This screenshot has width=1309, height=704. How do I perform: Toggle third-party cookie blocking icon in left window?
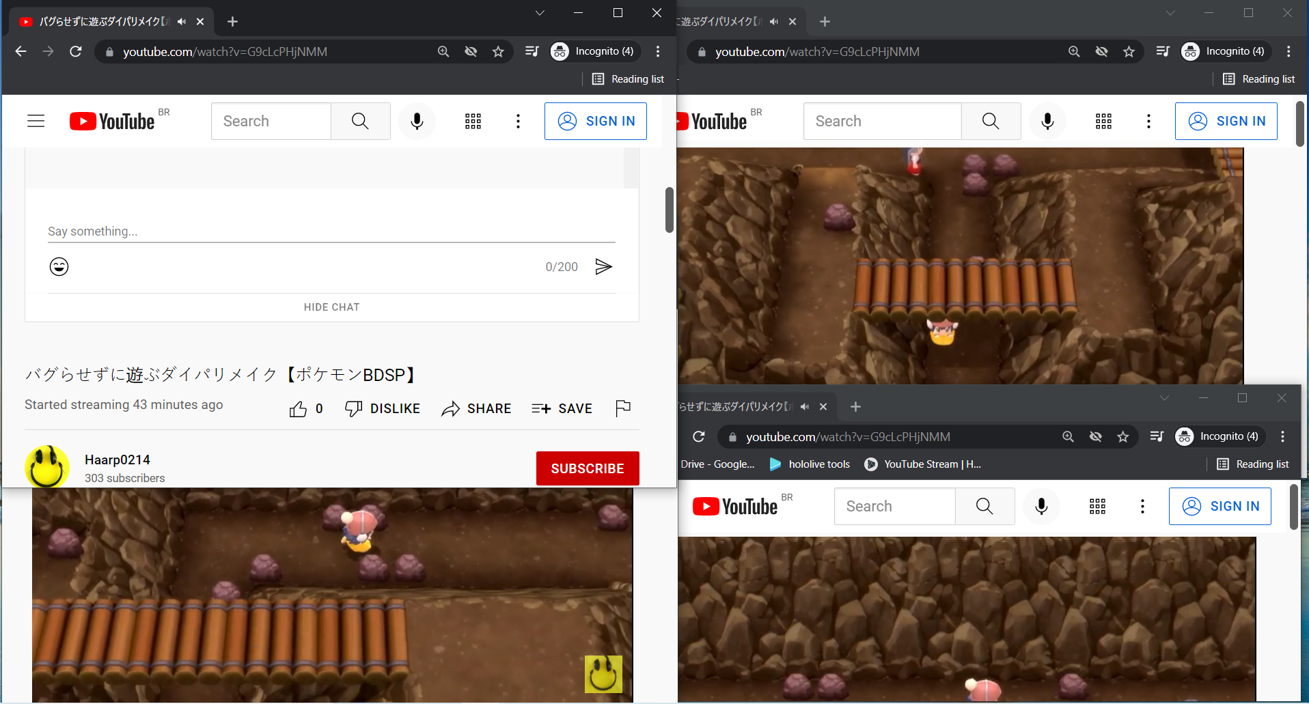click(471, 51)
